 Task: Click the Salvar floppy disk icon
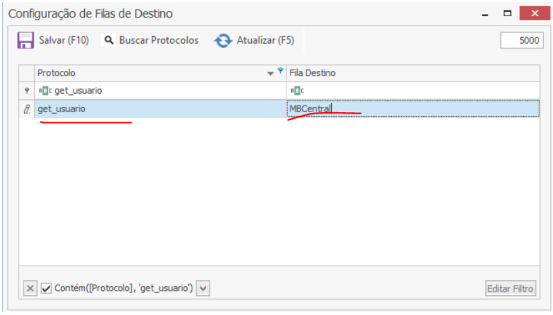[x=26, y=40]
